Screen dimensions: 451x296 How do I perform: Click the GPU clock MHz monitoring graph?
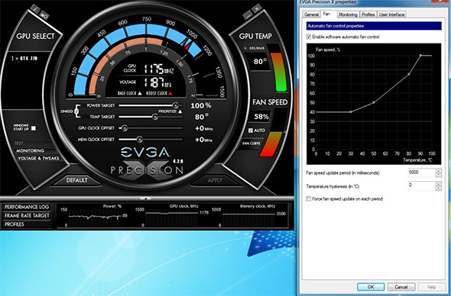tap(172, 217)
